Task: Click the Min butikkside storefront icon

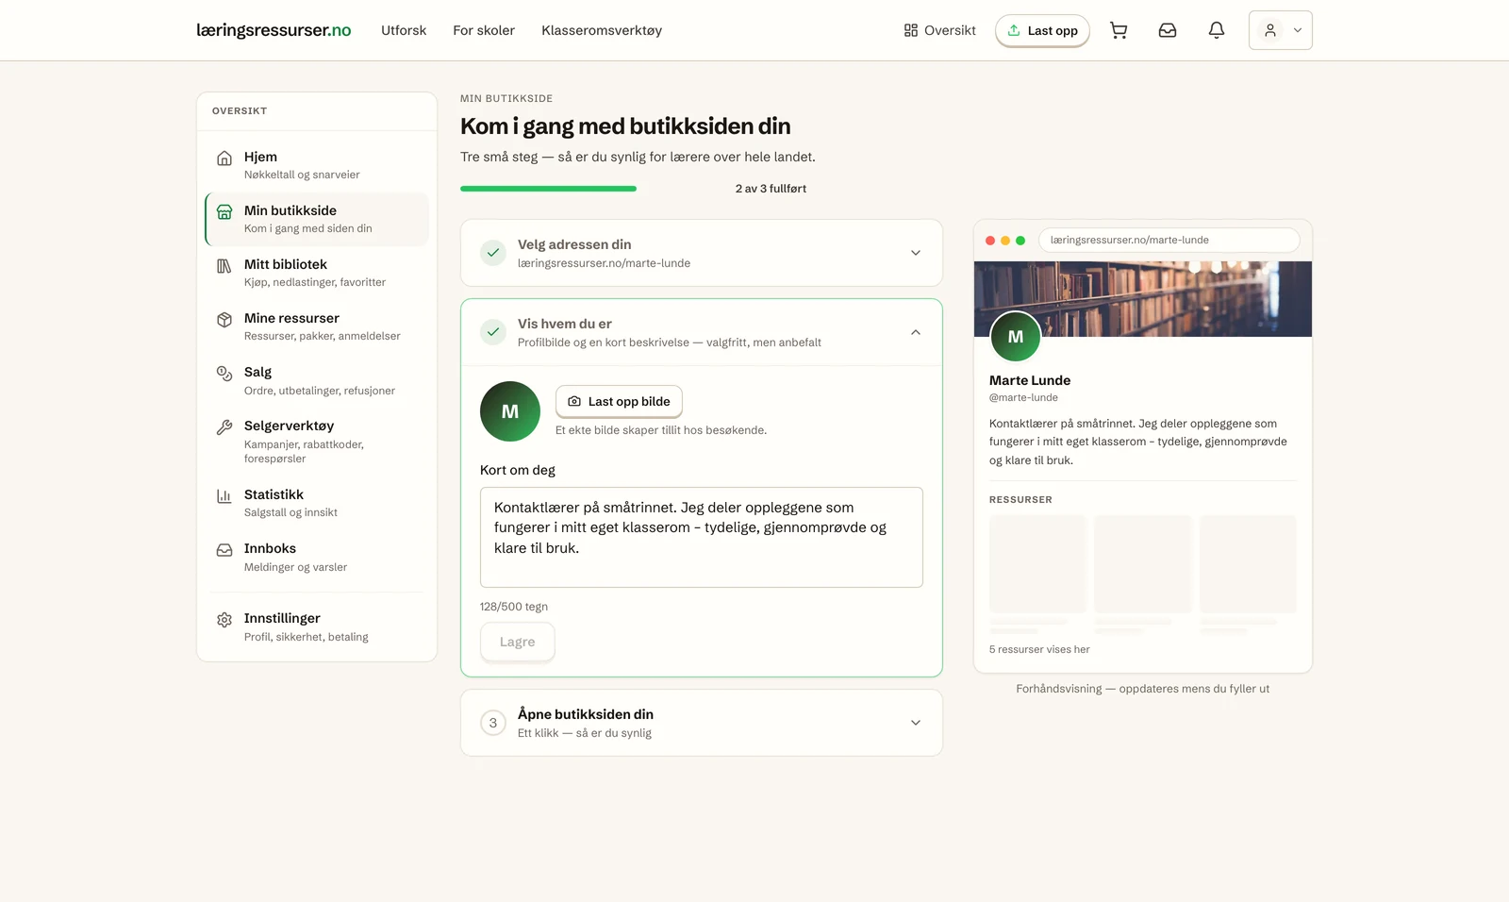Action: click(x=224, y=211)
